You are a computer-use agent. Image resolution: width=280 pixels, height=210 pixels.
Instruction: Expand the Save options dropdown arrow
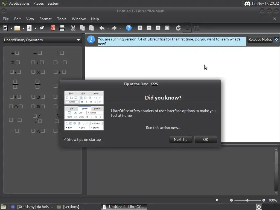click(x=35, y=28)
